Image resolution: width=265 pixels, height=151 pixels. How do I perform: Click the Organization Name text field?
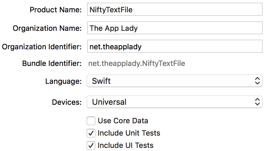coord(175,28)
